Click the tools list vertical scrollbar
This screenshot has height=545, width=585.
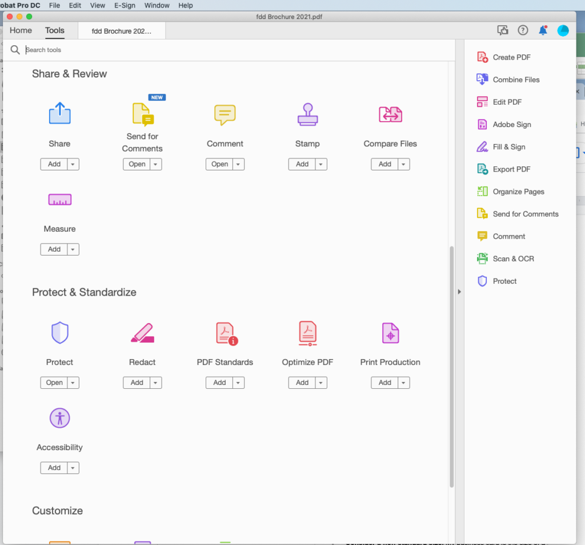[451, 367]
